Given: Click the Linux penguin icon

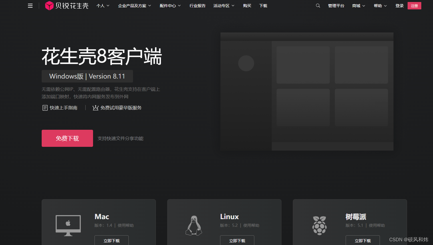Looking at the screenshot, I should point(194,225).
